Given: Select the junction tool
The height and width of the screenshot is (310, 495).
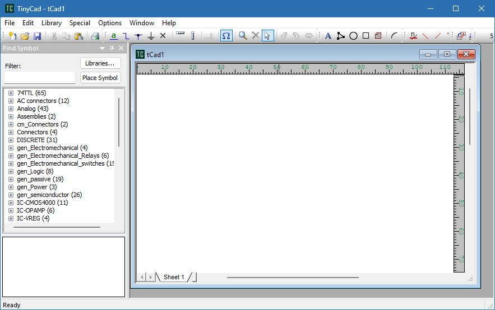Looking at the screenshot, I should coord(138,36).
